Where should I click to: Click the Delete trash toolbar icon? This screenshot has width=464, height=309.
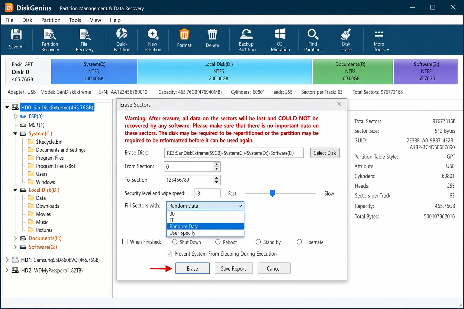(212, 39)
